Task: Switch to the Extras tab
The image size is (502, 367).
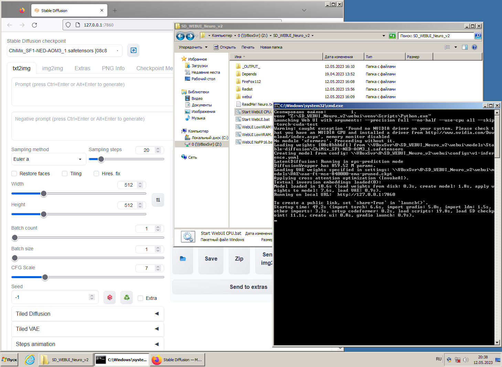Action: (83, 68)
